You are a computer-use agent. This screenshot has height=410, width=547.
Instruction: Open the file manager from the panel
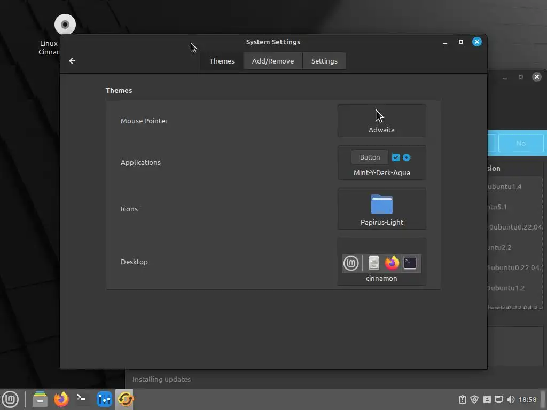tap(40, 399)
